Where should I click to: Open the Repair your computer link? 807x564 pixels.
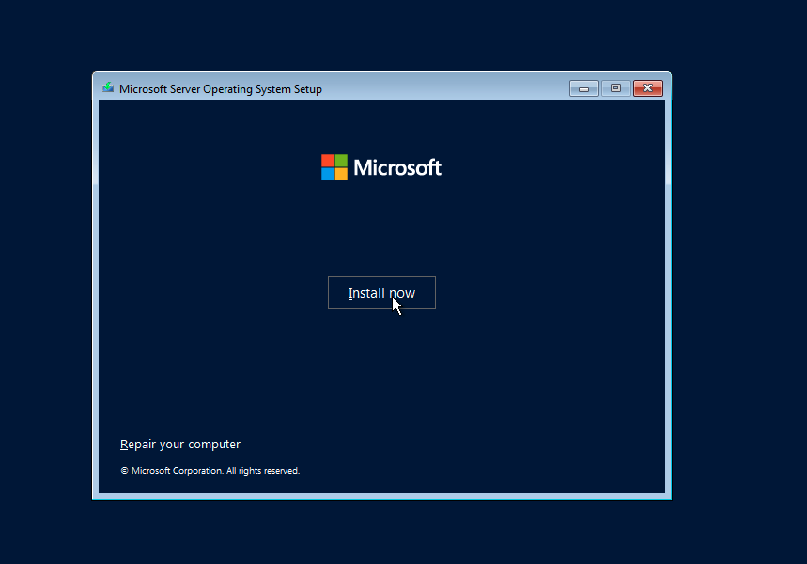(180, 444)
